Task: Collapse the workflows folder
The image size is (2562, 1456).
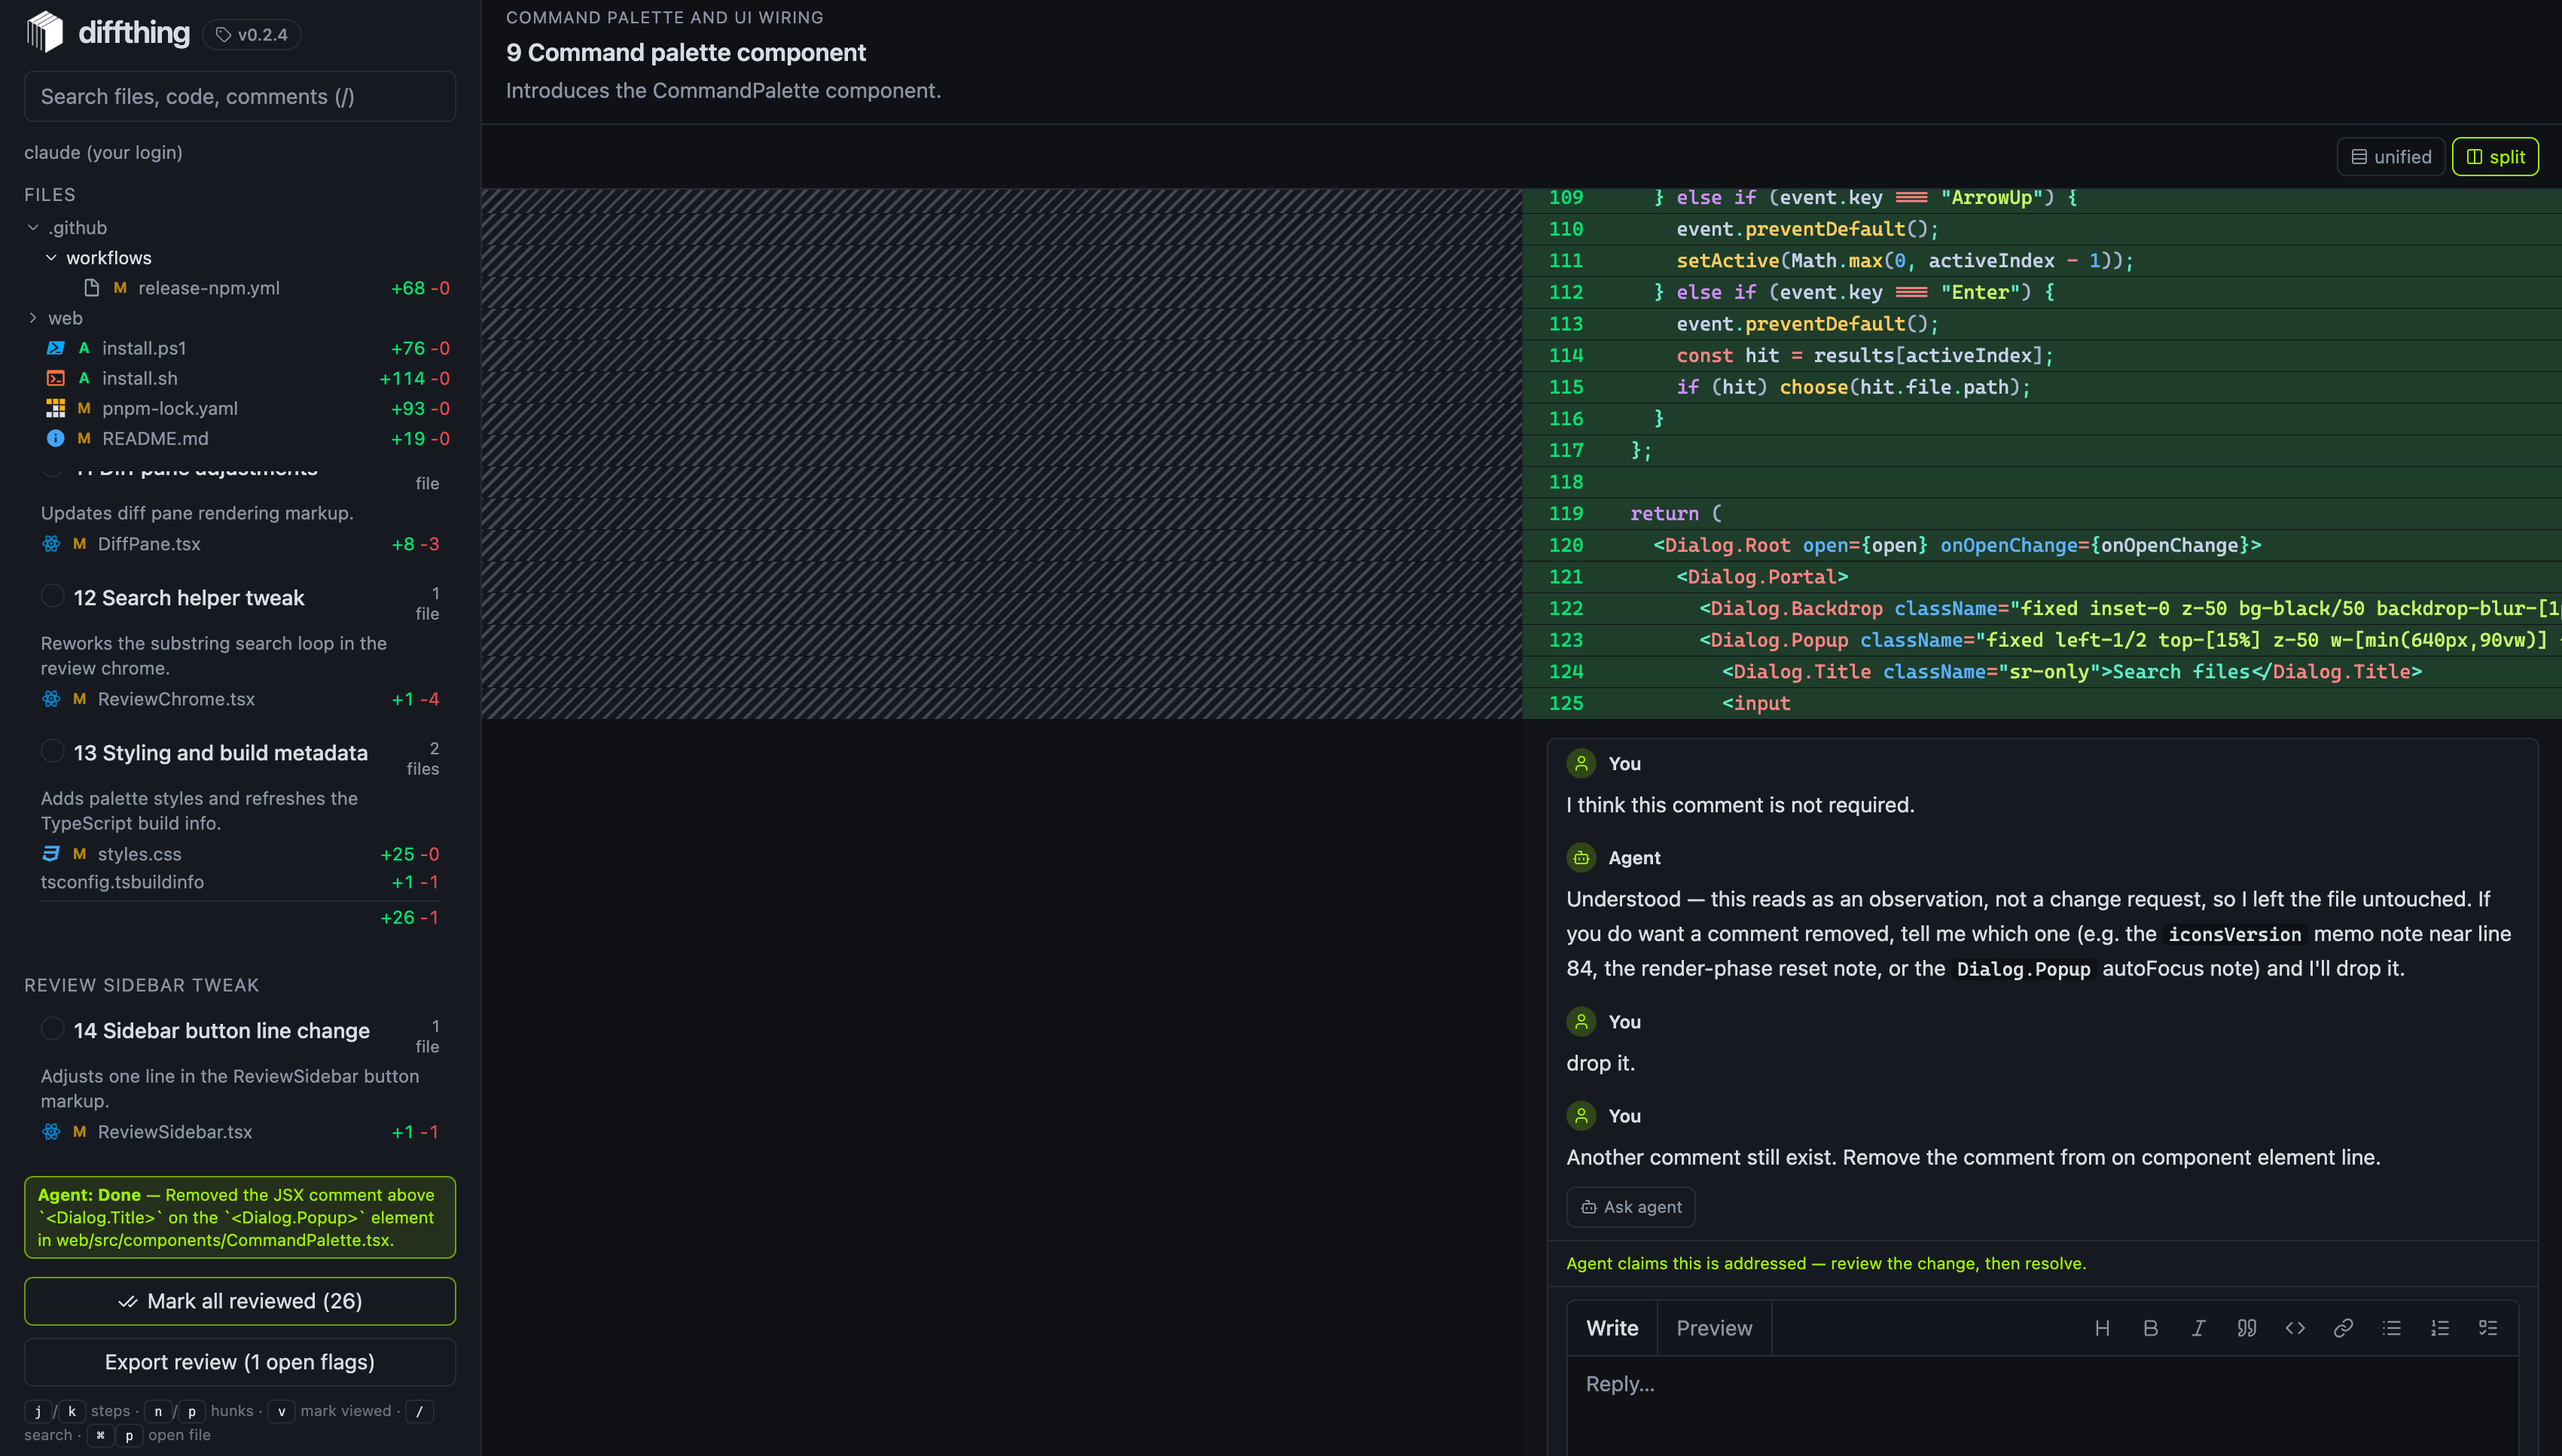Action: (51, 258)
